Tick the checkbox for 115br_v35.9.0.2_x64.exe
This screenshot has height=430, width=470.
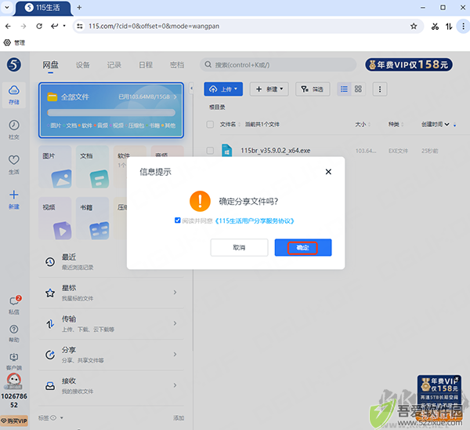[210, 150]
